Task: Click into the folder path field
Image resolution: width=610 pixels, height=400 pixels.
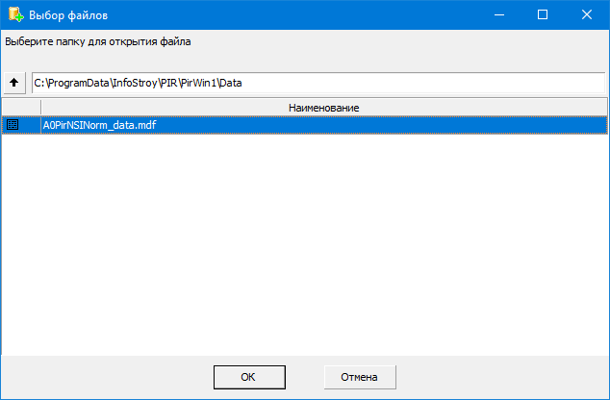Action: point(318,83)
